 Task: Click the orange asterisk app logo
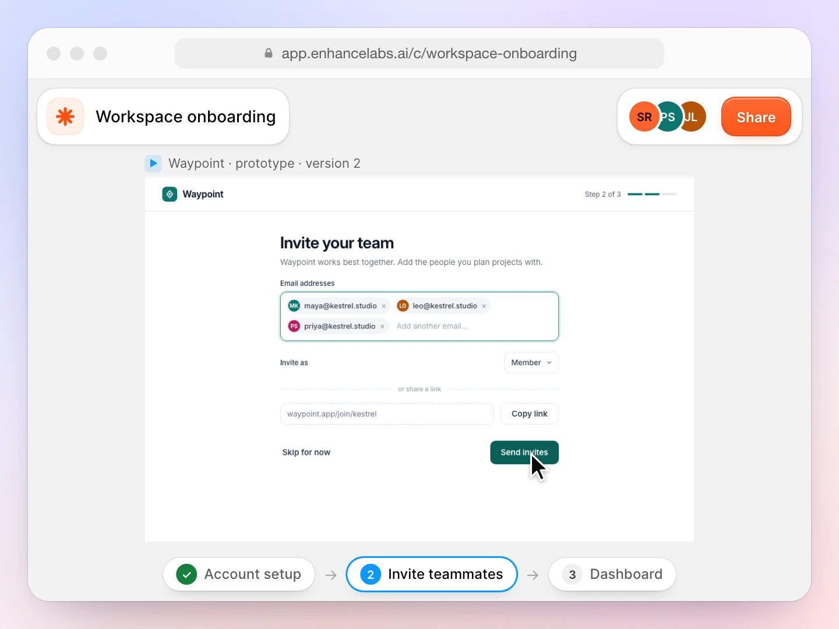click(x=65, y=116)
